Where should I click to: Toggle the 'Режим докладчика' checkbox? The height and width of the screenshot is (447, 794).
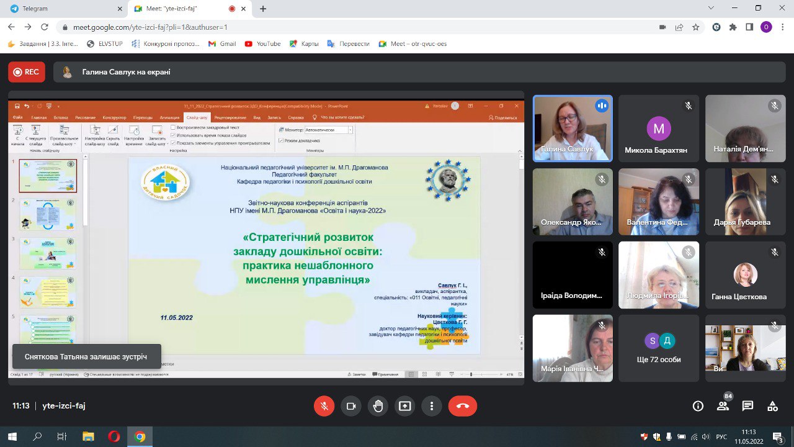[x=280, y=140]
